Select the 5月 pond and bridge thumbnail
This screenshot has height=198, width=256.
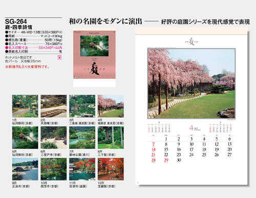(25, 138)
